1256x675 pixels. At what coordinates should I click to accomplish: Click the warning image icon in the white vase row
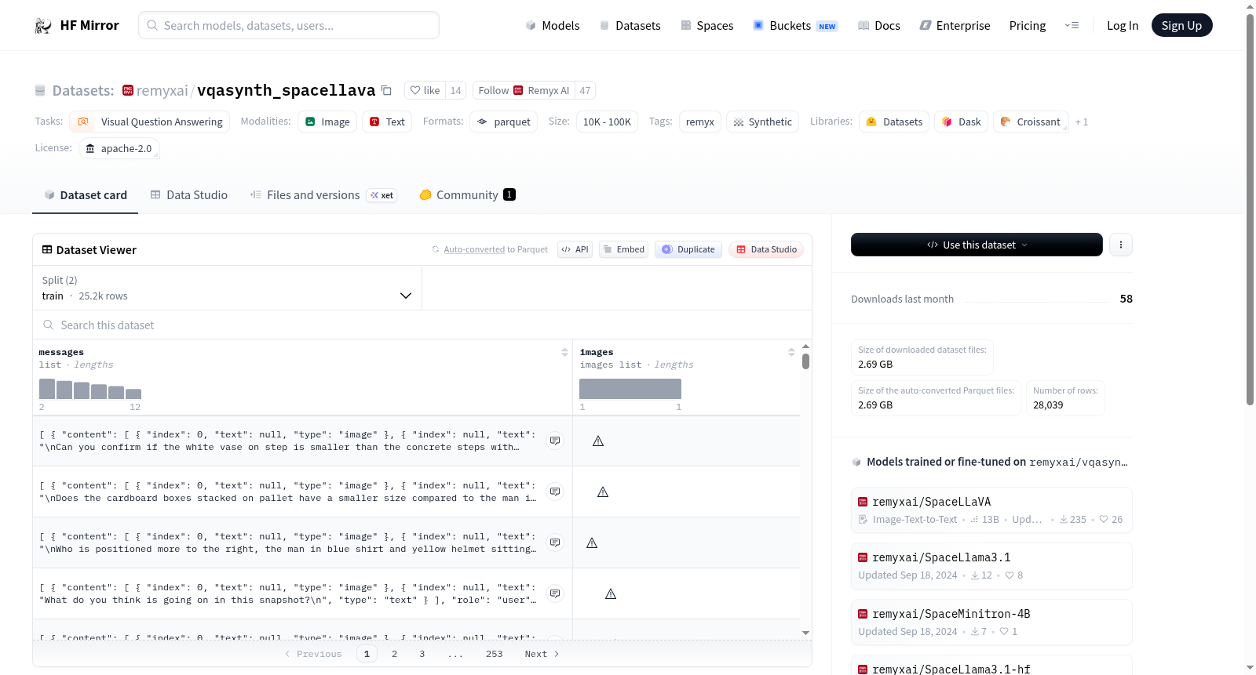point(598,441)
